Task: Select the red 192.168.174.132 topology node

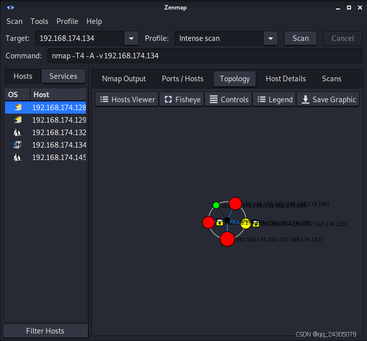Action: (x=227, y=239)
